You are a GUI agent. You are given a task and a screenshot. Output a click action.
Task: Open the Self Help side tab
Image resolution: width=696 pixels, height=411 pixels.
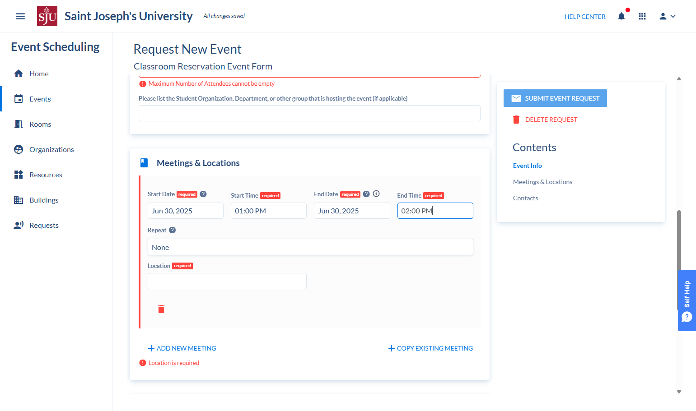click(x=687, y=300)
